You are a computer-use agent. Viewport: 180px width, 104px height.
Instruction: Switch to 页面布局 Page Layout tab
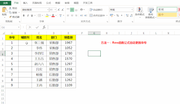pyautogui.click(x=37, y=3)
